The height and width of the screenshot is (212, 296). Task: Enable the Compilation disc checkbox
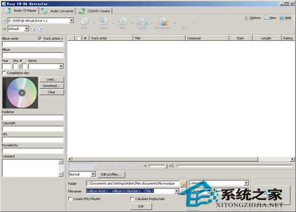point(4,73)
